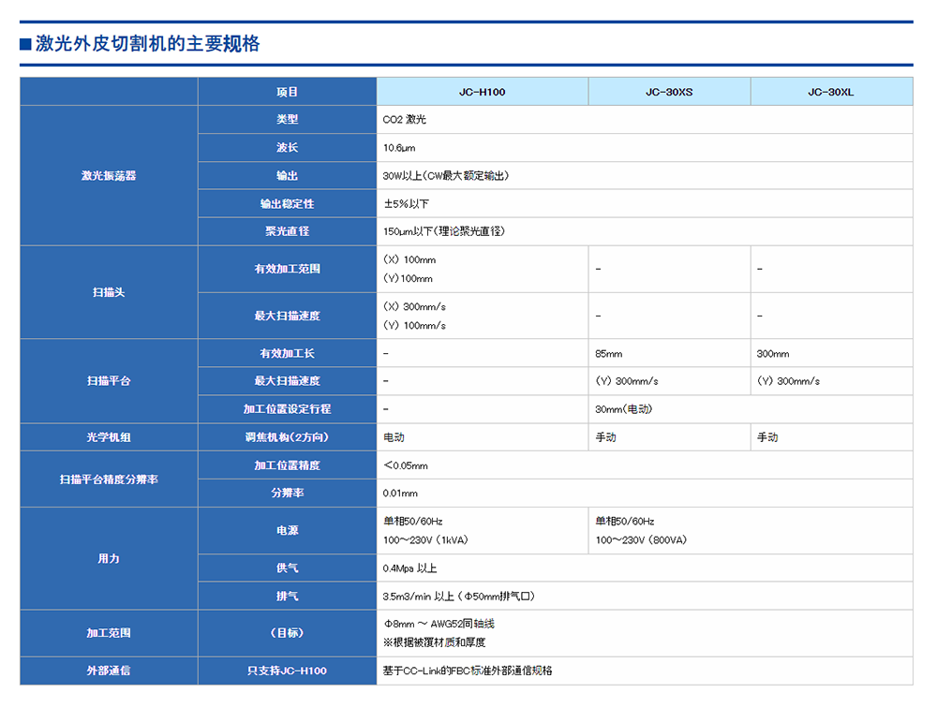Click the 调焦机构(2方向) row label
This screenshot has height=708, width=937.
287,437
